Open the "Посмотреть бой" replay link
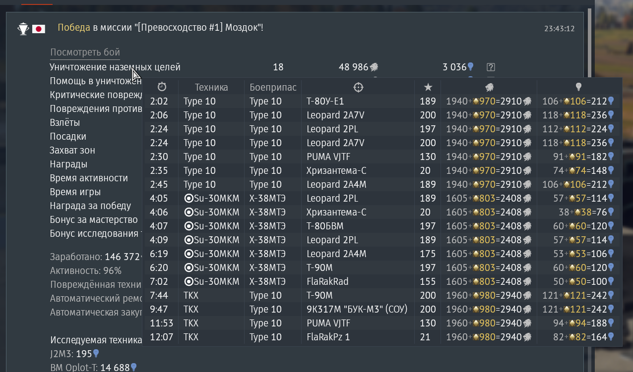Viewport: 633px width, 372px height. tap(85, 53)
